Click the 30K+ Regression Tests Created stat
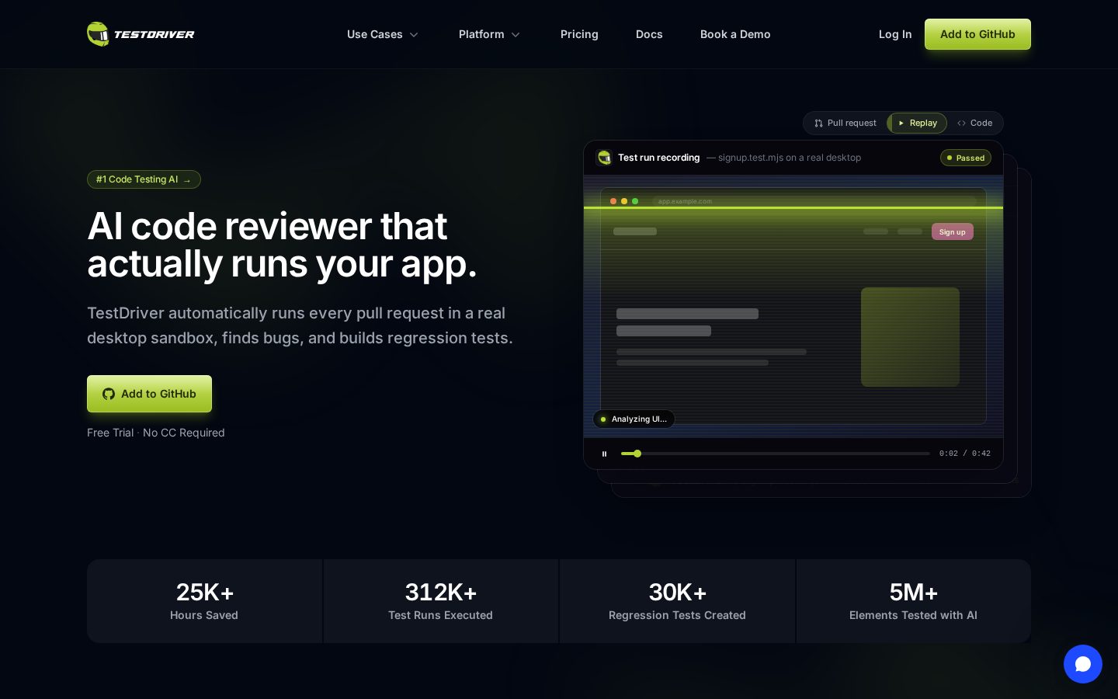 pyautogui.click(x=677, y=601)
